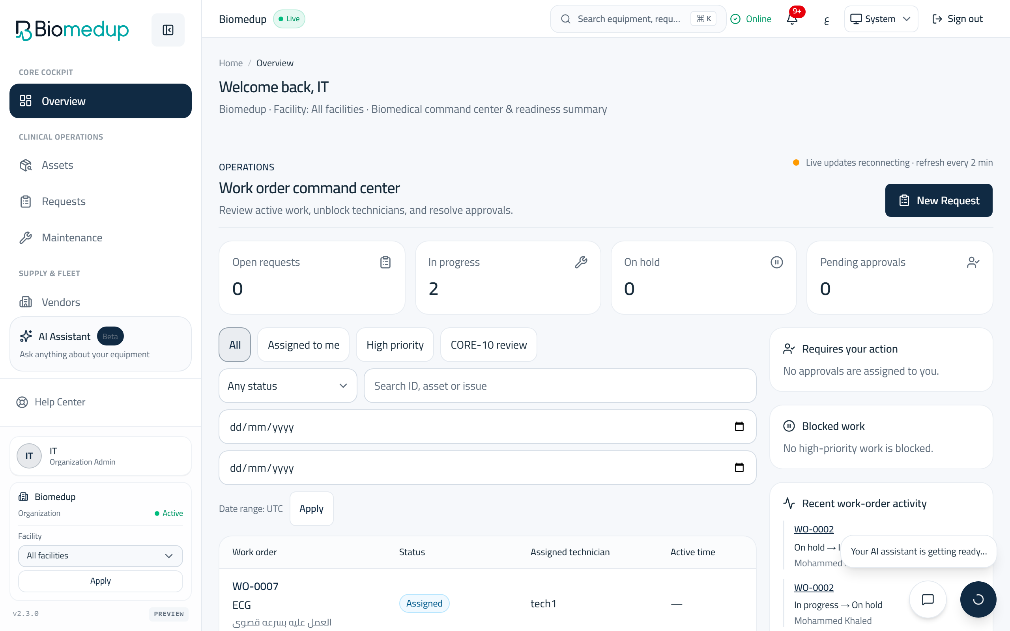This screenshot has width=1010, height=631.
Task: Apply the date range filter
Action: tap(311, 508)
